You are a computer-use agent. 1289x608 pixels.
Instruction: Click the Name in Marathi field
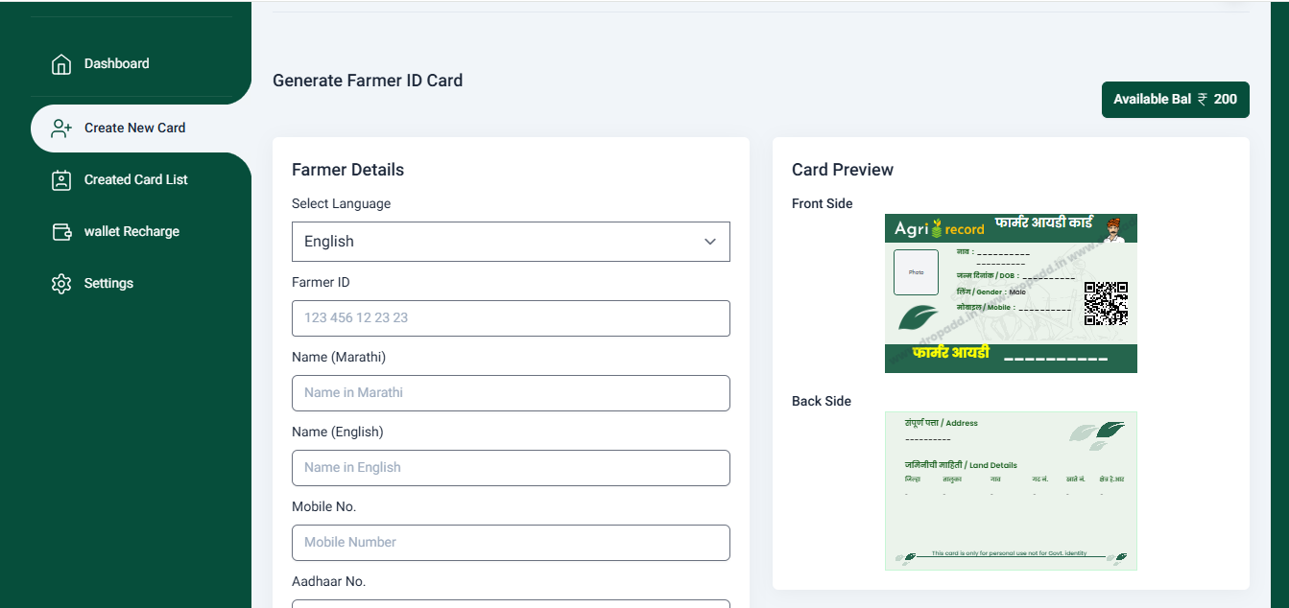click(511, 393)
